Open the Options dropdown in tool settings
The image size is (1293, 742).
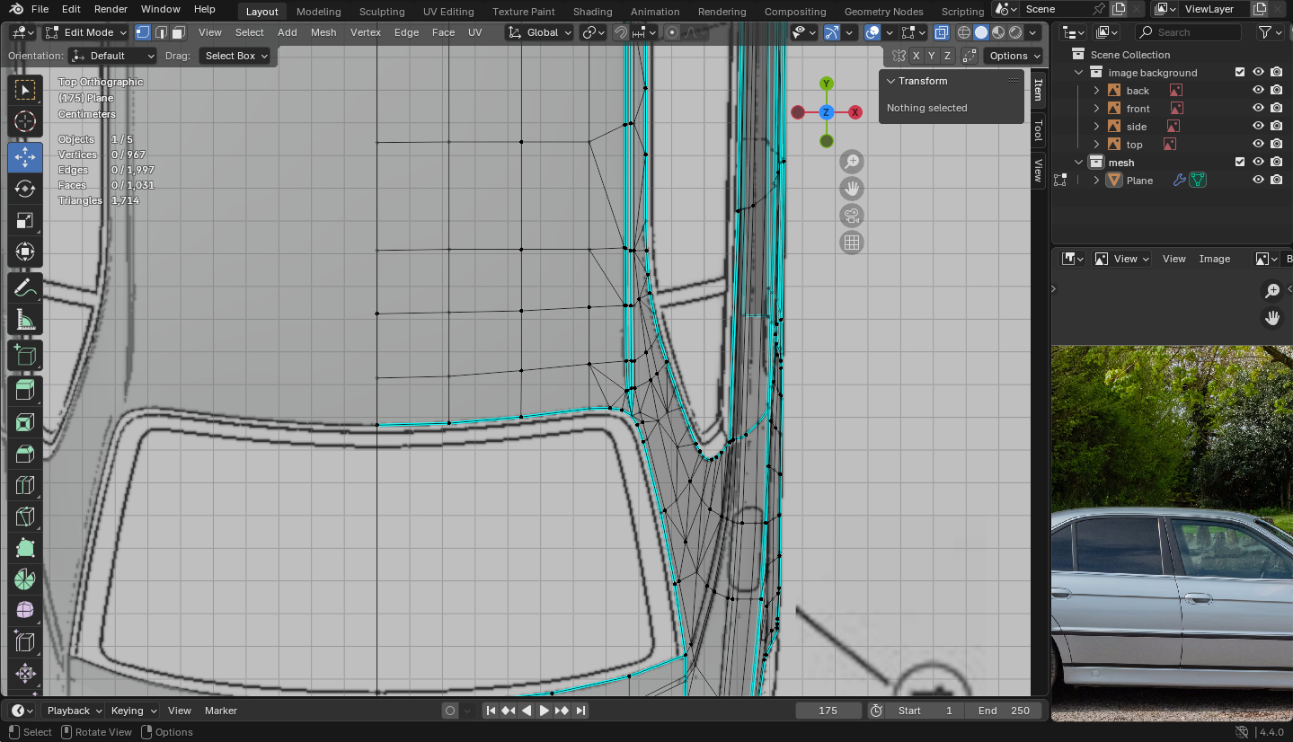tap(1013, 56)
